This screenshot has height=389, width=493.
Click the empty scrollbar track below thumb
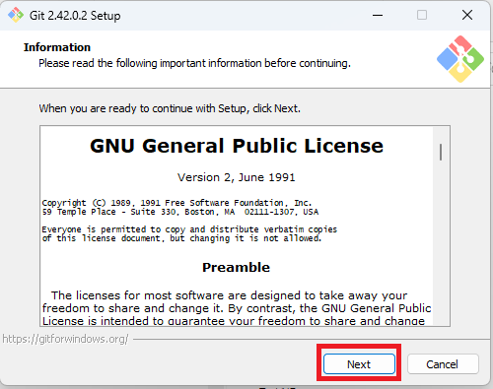click(441, 243)
